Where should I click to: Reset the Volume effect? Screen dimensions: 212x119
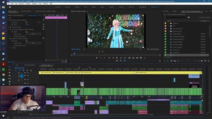pyautogui.click(x=43, y=20)
